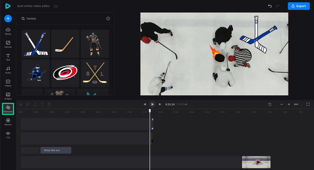Screen dimensions: 314x170
Task: Click the 1:00 mark on timeline ruler
Action: tap(254, 112)
